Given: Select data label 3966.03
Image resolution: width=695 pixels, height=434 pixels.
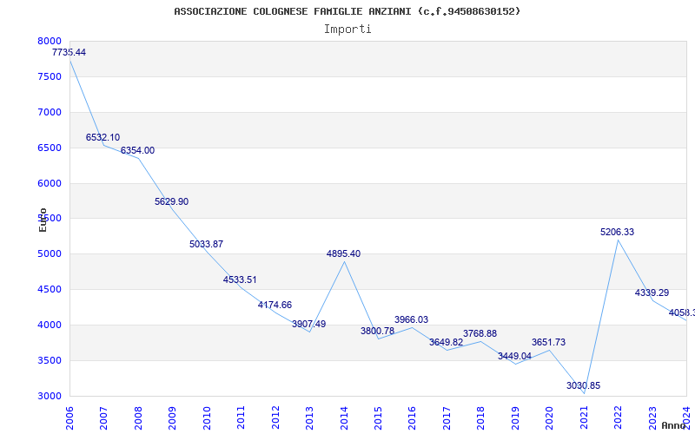Looking at the screenshot, I should point(411,319).
